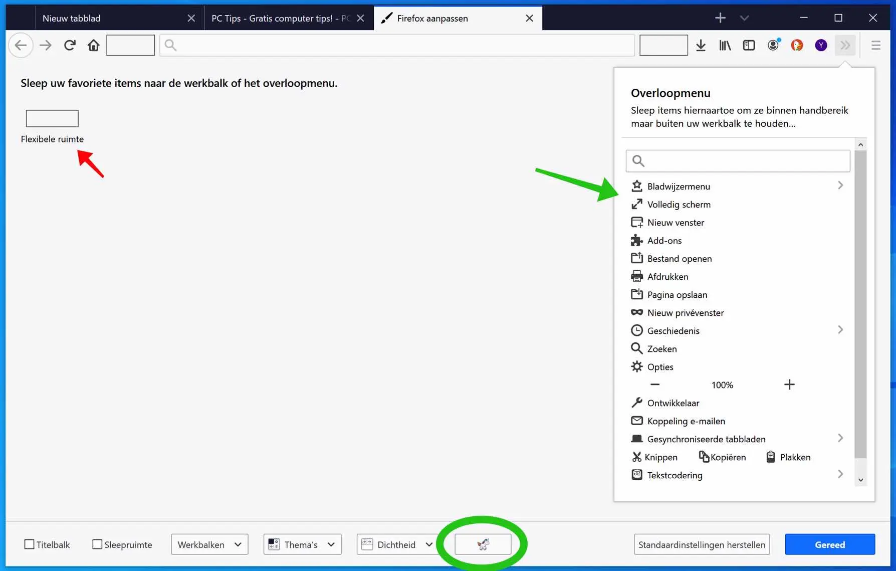The width and height of the screenshot is (896, 571).
Task: Expand Tekstcodering submenu
Action: [840, 474]
